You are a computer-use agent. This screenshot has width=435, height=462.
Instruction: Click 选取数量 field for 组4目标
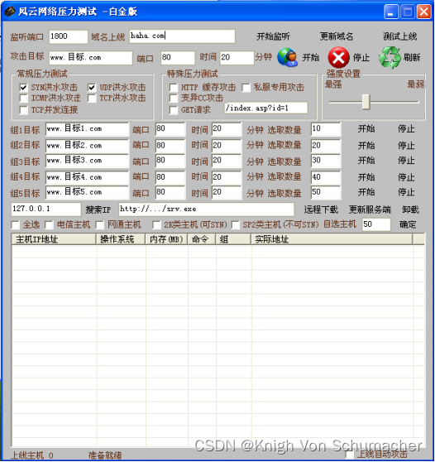(x=326, y=177)
